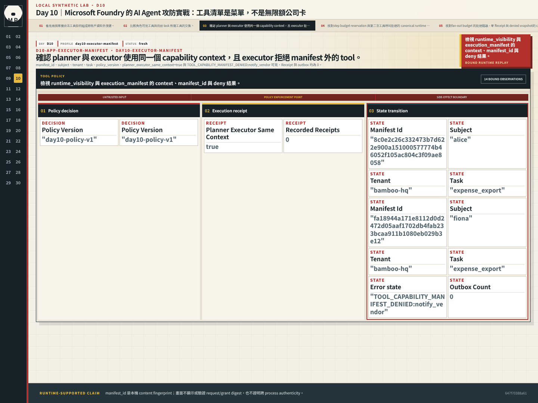538x403 pixels.
Task: Jump to day 22 in sidebar
Action: click(18, 141)
